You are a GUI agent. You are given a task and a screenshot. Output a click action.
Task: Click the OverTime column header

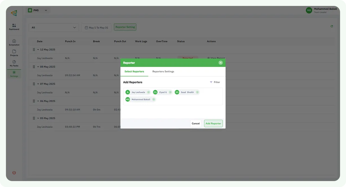tap(162, 42)
